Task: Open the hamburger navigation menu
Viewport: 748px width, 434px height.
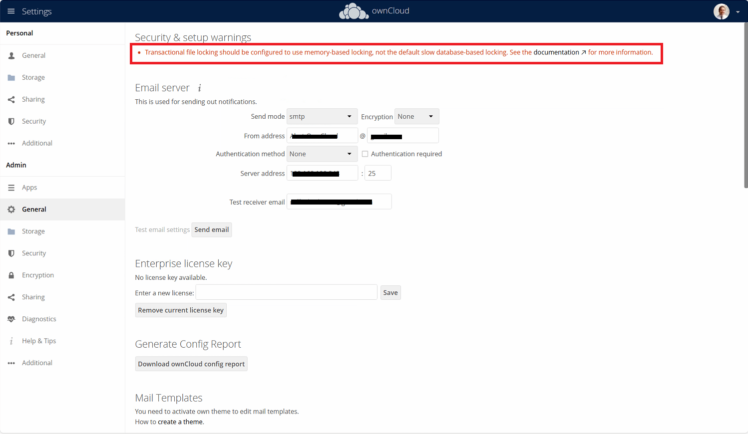Action: coord(11,11)
